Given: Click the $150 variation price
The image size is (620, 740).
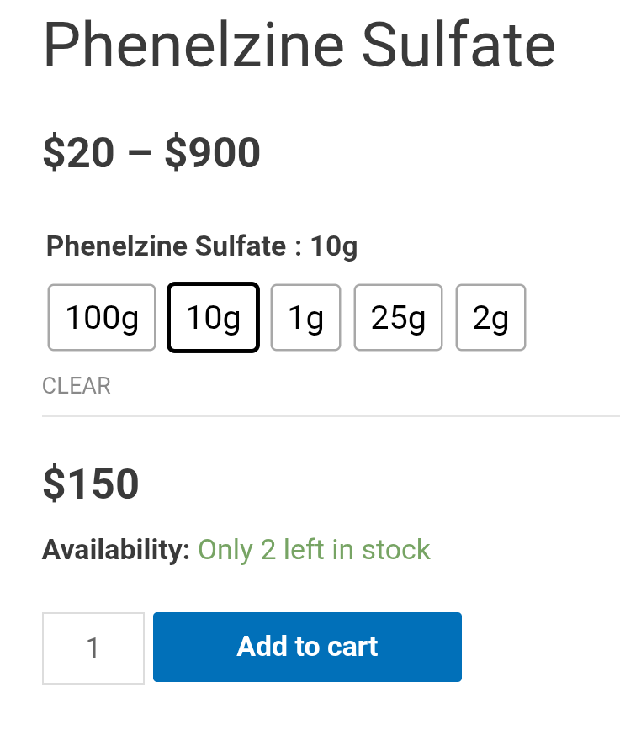Looking at the screenshot, I should [91, 484].
